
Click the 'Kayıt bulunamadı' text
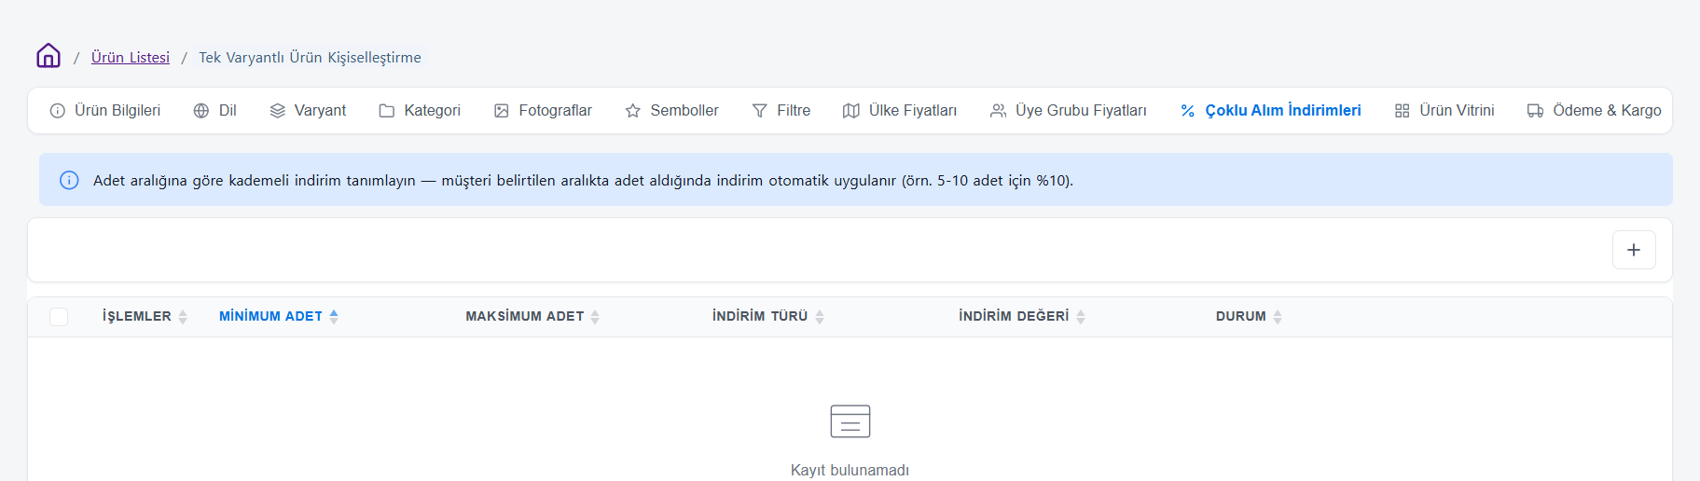tap(850, 470)
